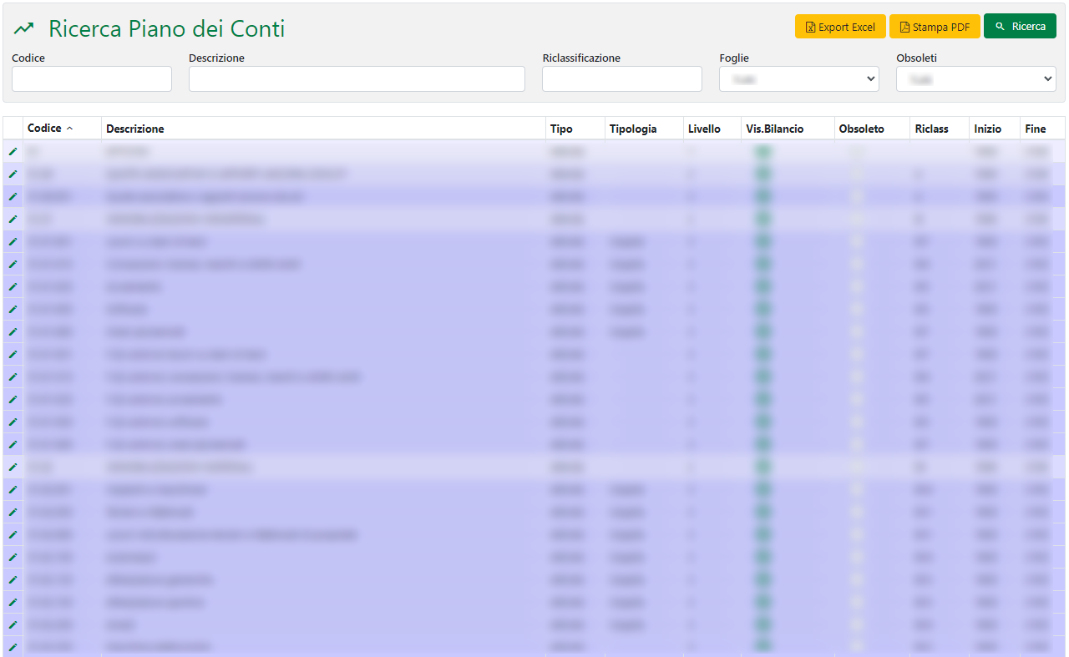Sort the table by the Descrizione column header

(x=135, y=129)
